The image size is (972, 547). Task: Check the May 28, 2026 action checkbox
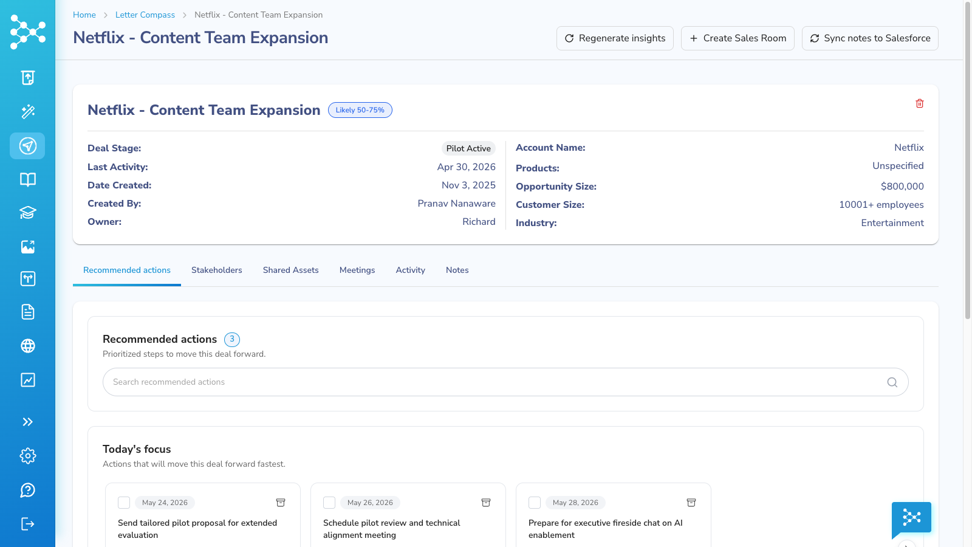coord(535,503)
